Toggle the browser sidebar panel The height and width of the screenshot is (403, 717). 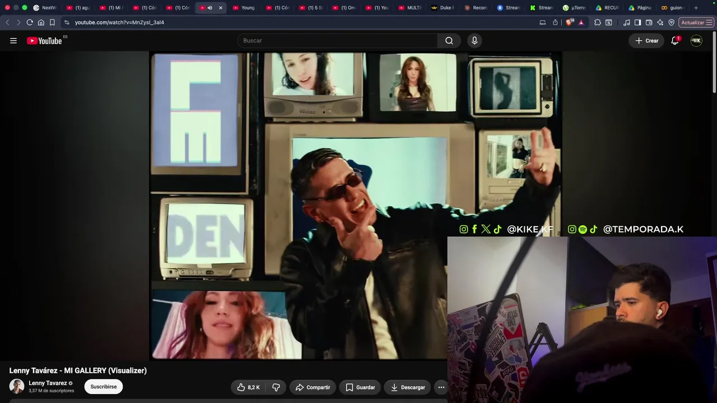pos(638,22)
